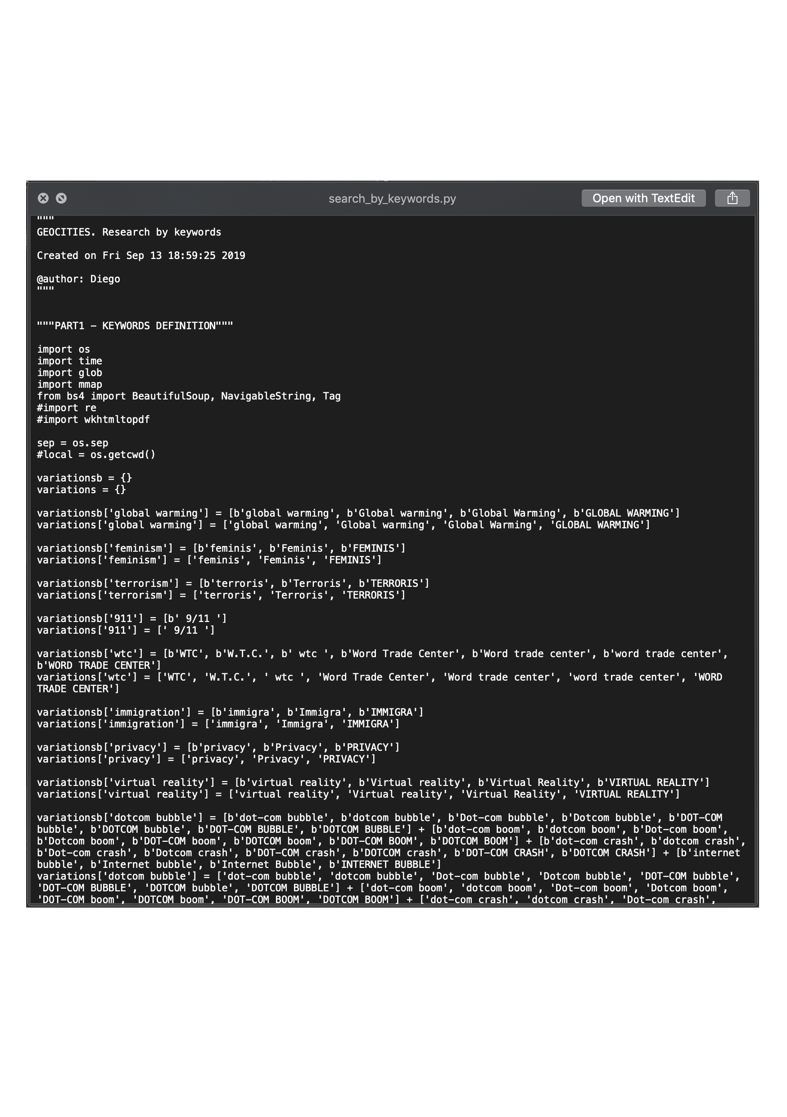Image resolution: width=787 pixels, height=1117 pixels.
Task: Click the 'variationsb = {}' line
Action: pos(84,478)
